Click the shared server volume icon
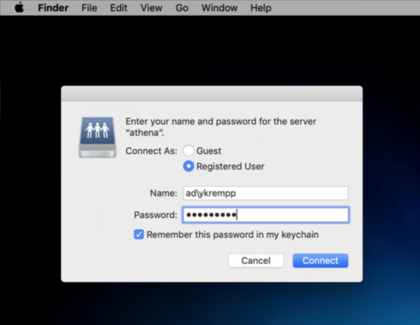 click(97, 136)
